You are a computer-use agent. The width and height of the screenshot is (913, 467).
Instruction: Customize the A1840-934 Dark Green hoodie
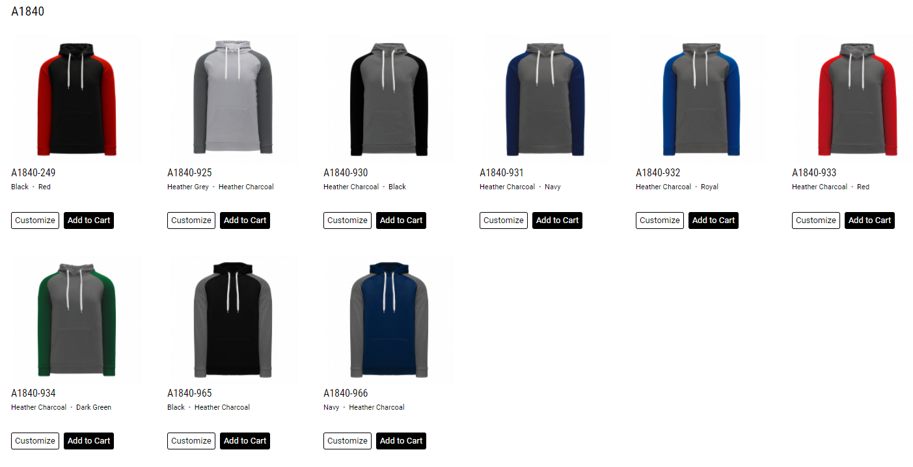[35, 441]
